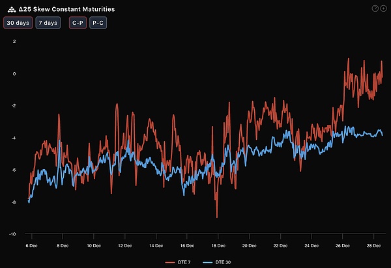The width and height of the screenshot is (391, 268).
Task: Click the 18 Dec x-axis label
Action: (x=217, y=246)
